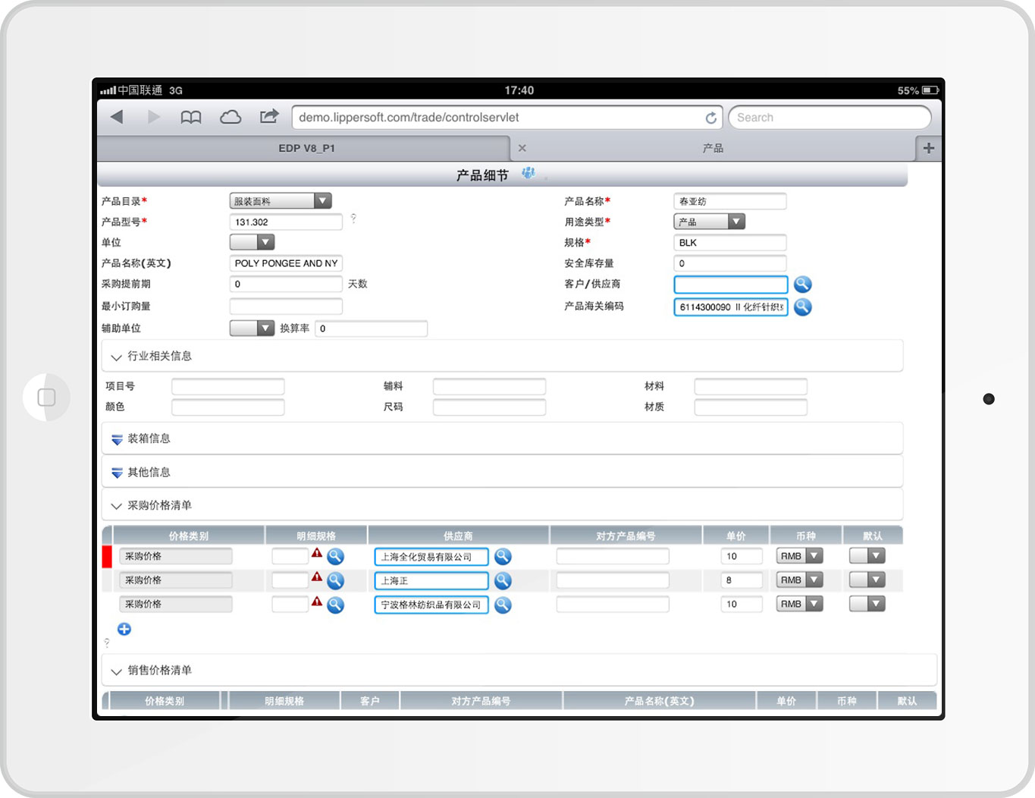This screenshot has height=798, width=1035.
Task: Click magnifier next to 客户/供应商 field
Action: (x=802, y=284)
